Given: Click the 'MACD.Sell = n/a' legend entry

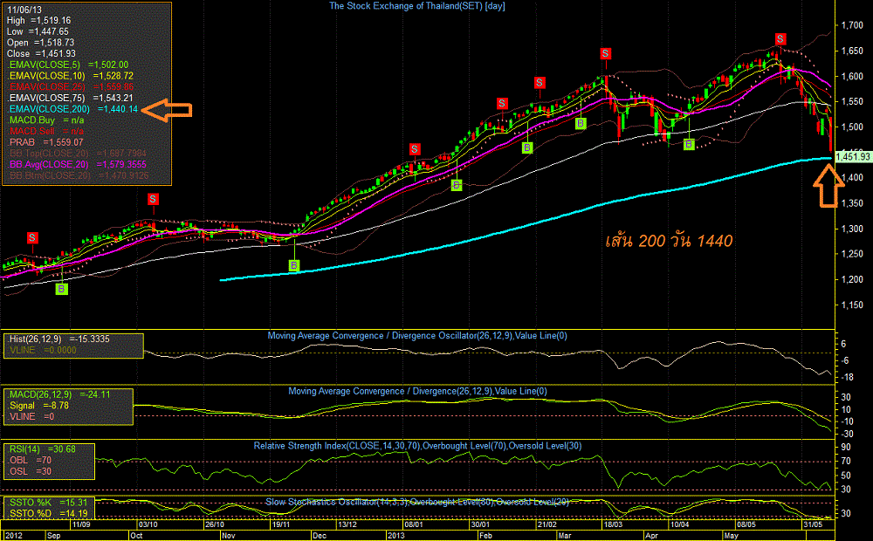Looking at the screenshot, I should [47, 132].
